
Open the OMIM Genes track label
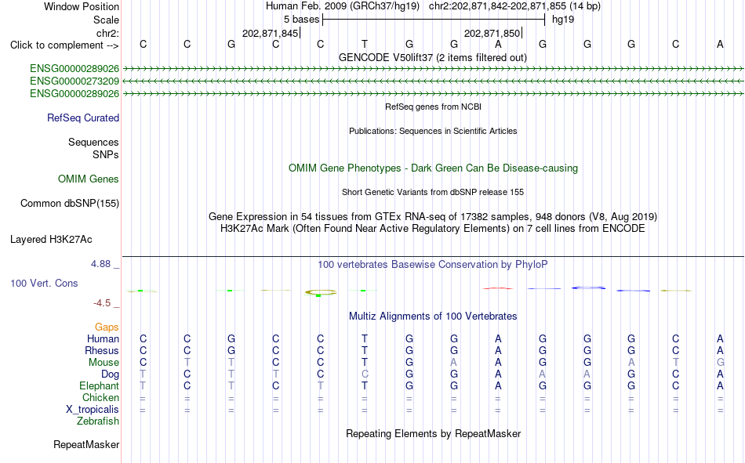pos(89,179)
